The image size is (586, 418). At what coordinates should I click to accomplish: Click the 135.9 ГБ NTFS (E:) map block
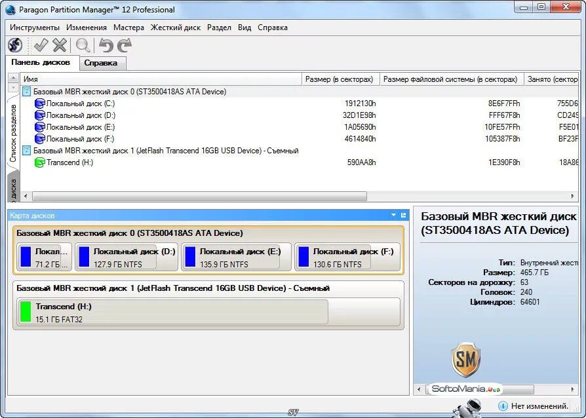(236, 257)
